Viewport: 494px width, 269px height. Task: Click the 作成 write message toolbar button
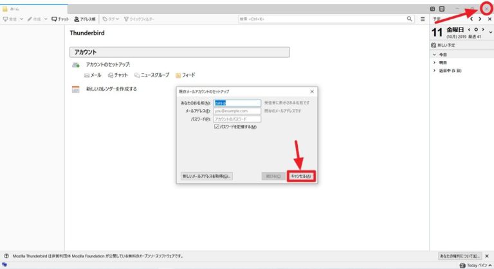[x=34, y=19]
